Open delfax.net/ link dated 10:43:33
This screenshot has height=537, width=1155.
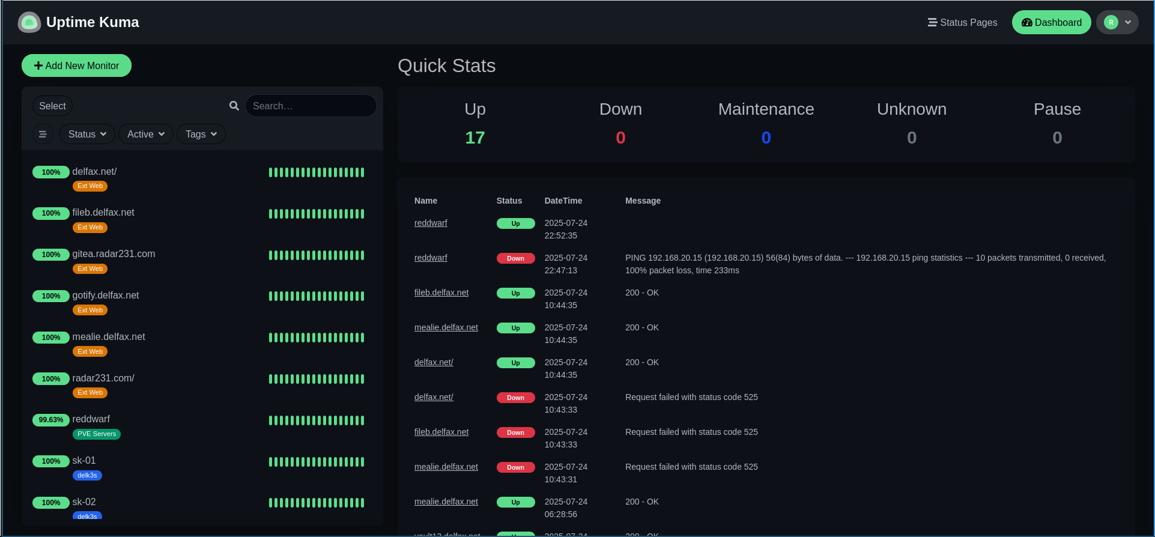click(x=434, y=397)
